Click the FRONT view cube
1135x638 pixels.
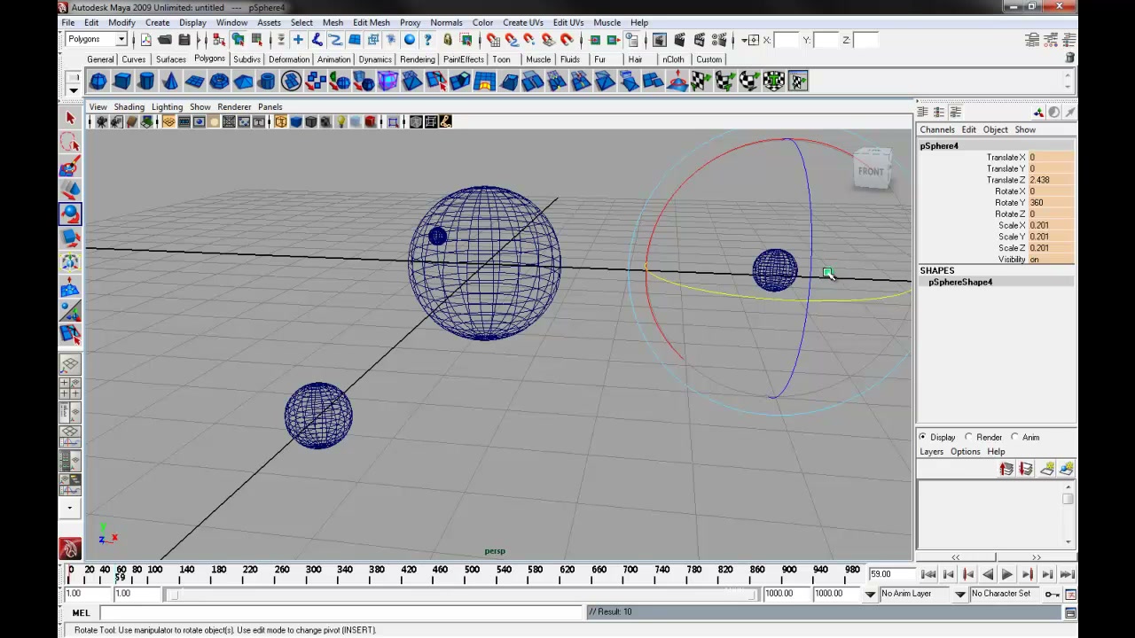pyautogui.click(x=871, y=169)
